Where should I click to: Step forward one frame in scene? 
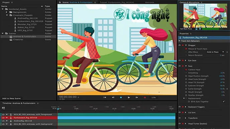point(136,97)
